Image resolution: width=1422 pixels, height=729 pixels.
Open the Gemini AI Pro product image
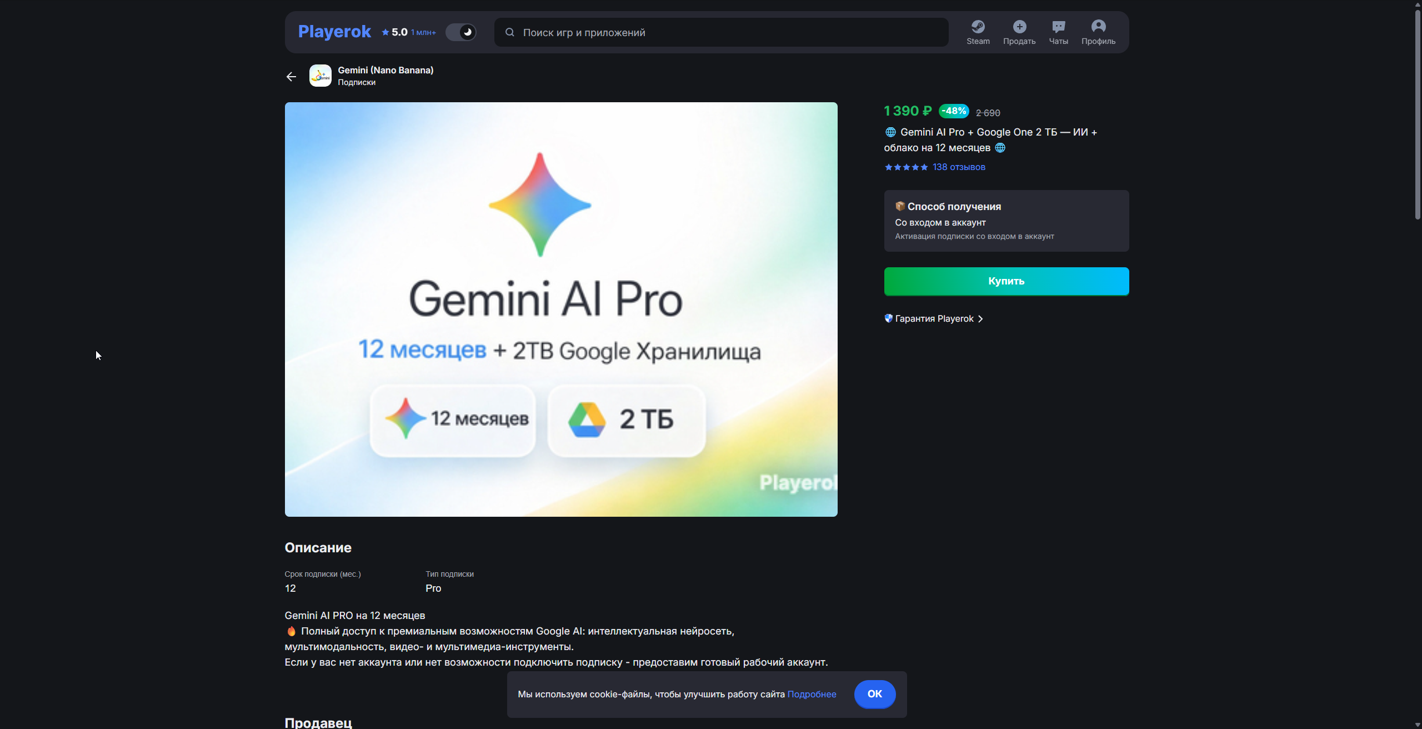tap(561, 309)
